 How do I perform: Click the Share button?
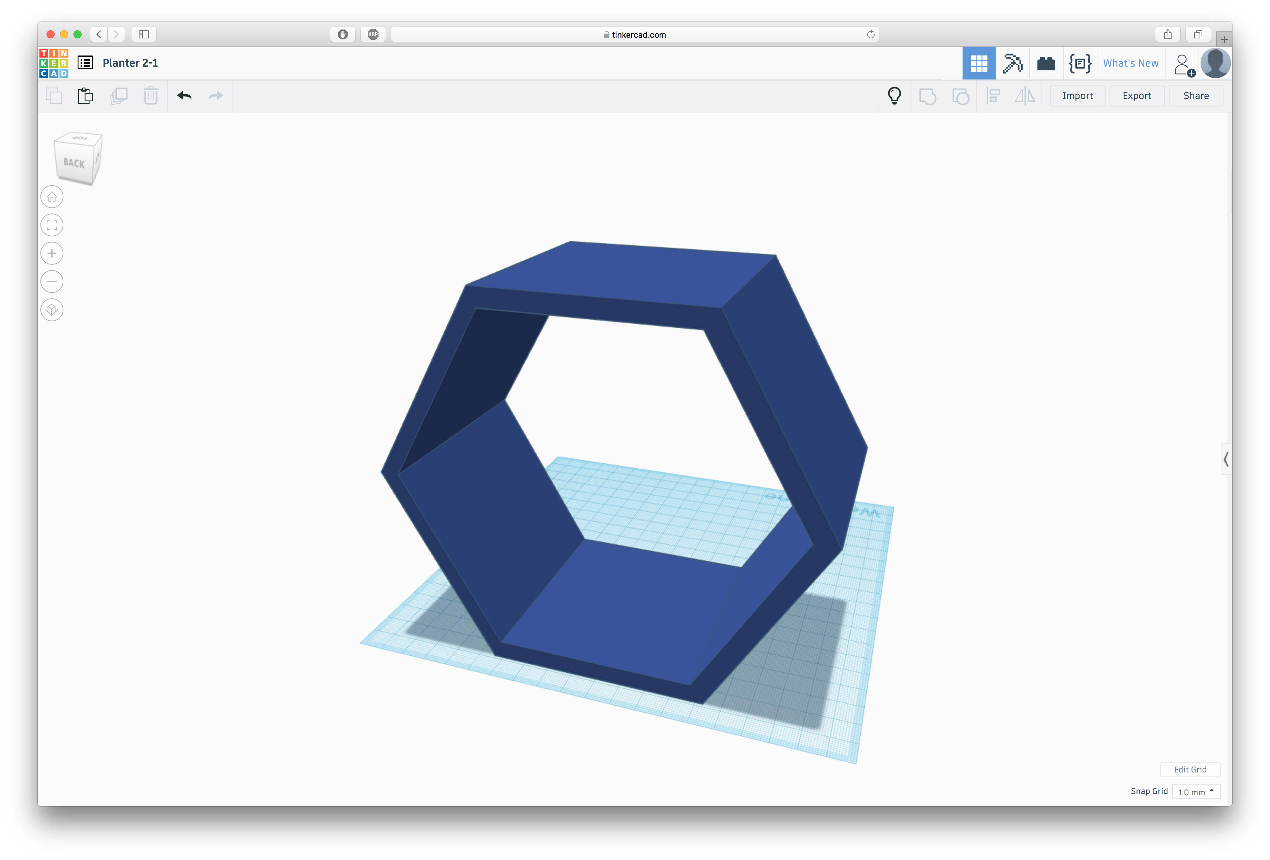pos(1196,96)
